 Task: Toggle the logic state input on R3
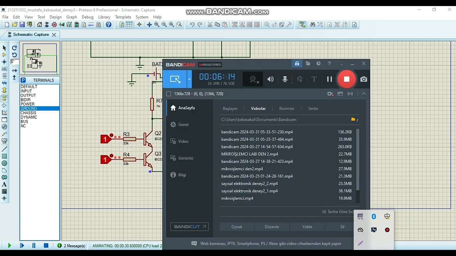[x=105, y=139]
